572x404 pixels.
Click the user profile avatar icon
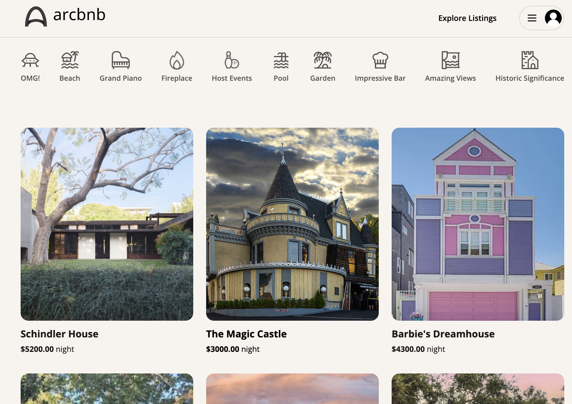point(553,18)
